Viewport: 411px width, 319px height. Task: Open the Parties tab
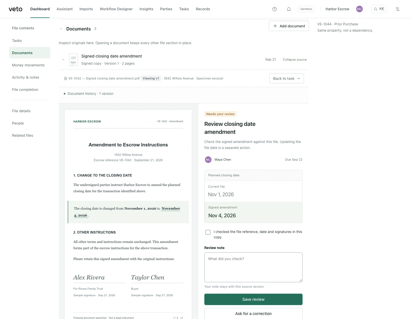click(x=166, y=9)
